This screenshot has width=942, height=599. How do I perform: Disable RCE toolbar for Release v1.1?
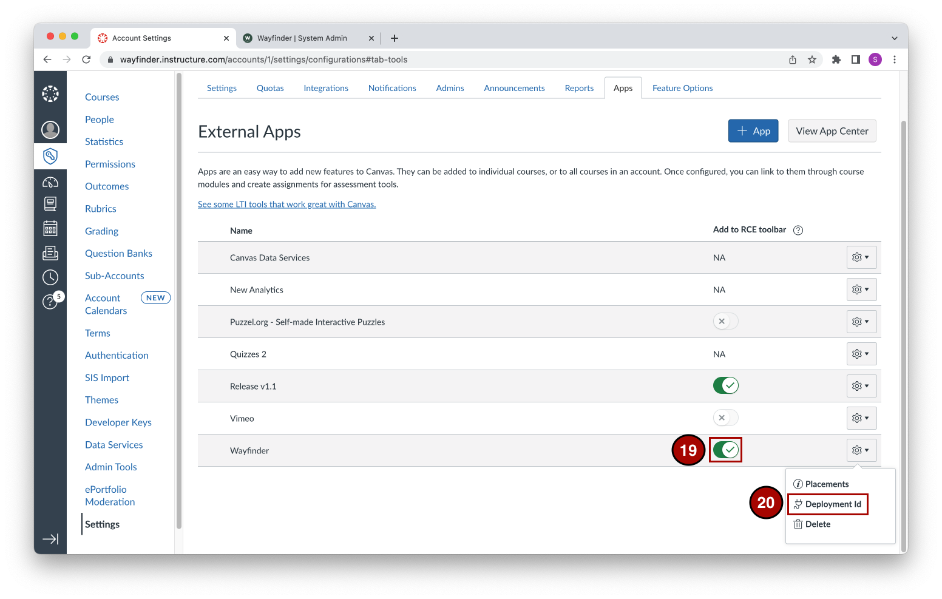click(x=726, y=385)
